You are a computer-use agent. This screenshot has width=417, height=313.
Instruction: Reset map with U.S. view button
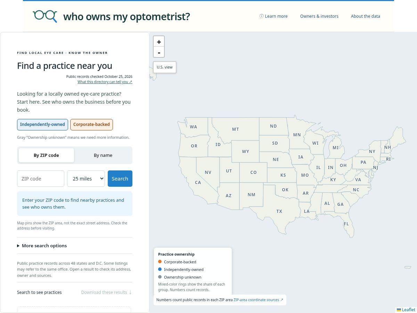(x=165, y=67)
